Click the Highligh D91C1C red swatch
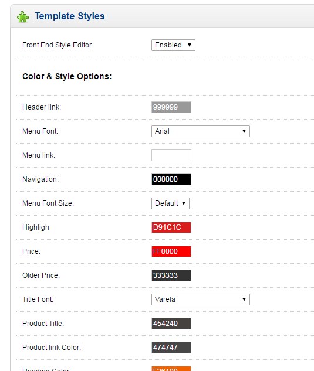The image size is (314, 371). (171, 227)
